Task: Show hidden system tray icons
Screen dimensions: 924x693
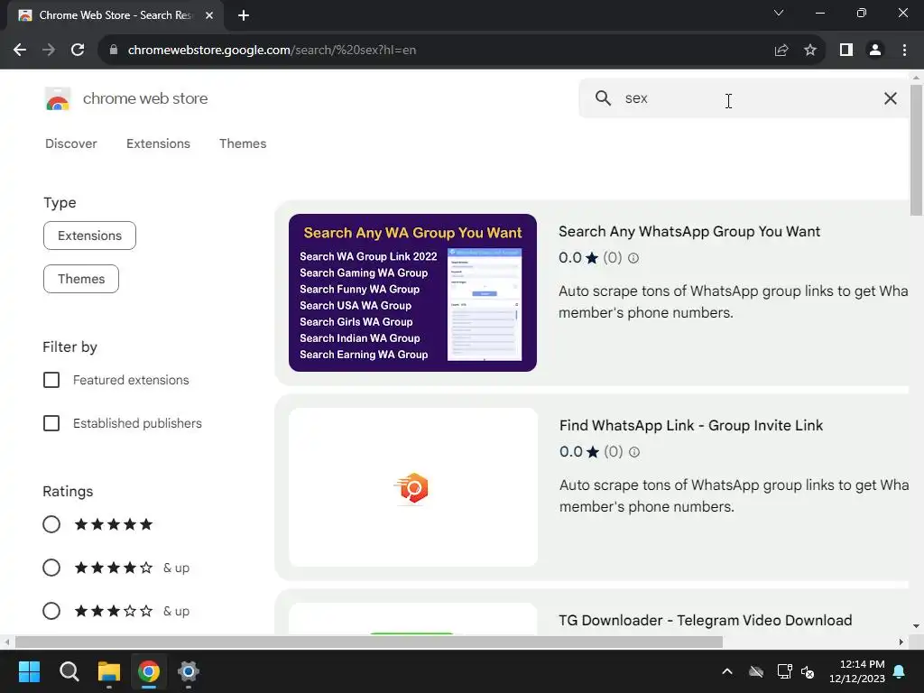Action: point(727,671)
